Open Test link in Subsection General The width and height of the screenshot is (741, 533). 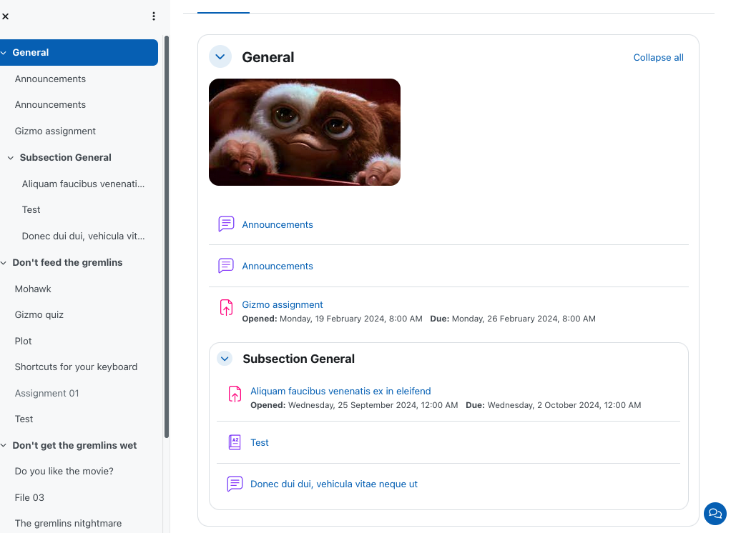pos(260,443)
